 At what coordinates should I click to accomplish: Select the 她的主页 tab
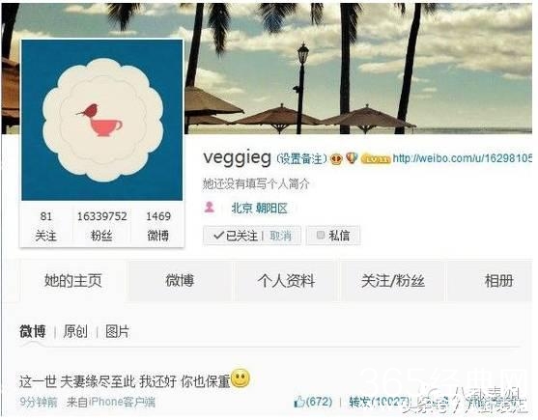(x=73, y=280)
